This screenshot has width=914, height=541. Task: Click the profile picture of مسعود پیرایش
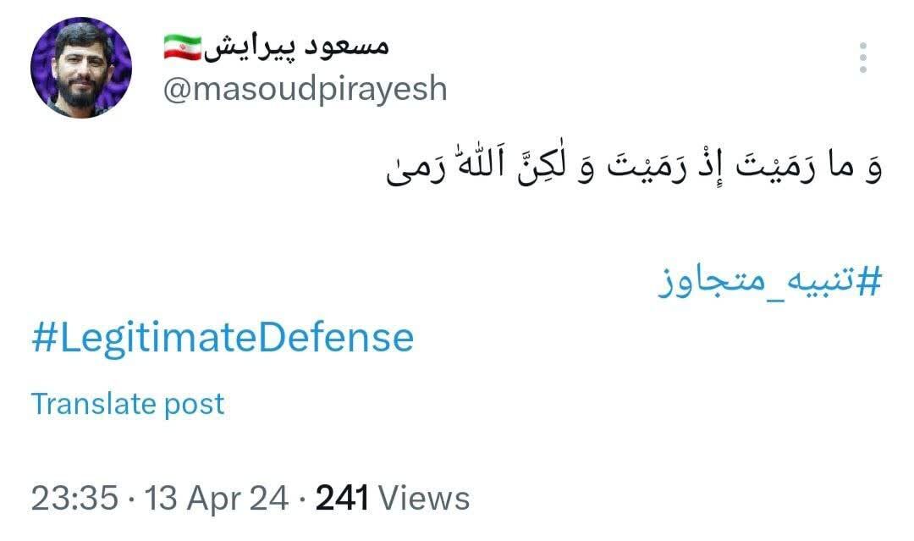pyautogui.click(x=80, y=68)
